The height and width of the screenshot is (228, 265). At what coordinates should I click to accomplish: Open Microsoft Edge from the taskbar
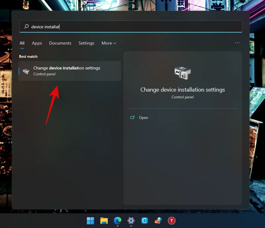(x=118, y=221)
